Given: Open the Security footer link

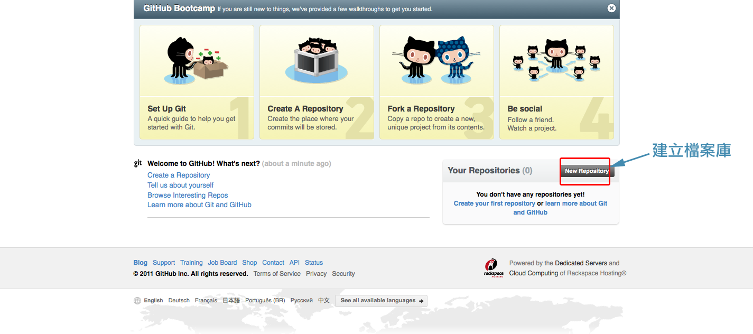Looking at the screenshot, I should (343, 274).
